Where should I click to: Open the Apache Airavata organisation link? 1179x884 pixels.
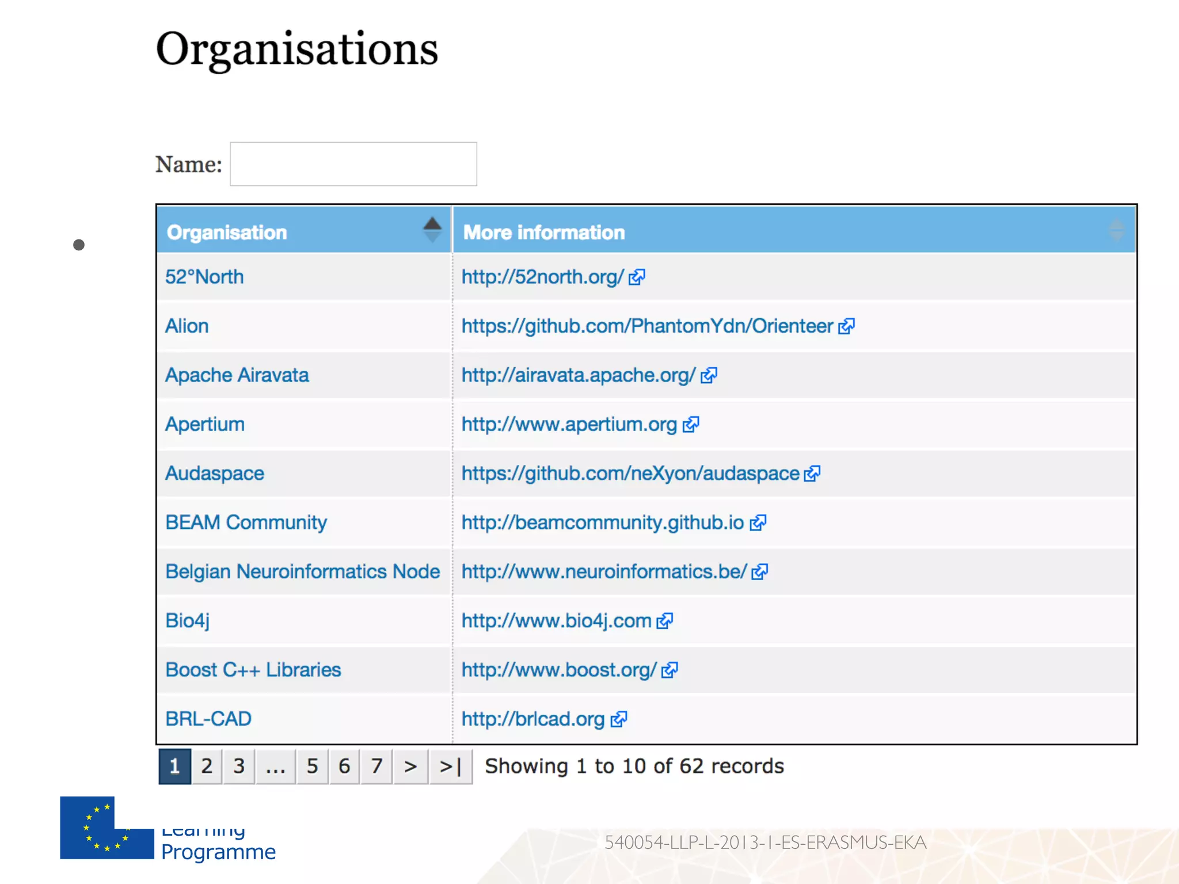[x=237, y=375]
